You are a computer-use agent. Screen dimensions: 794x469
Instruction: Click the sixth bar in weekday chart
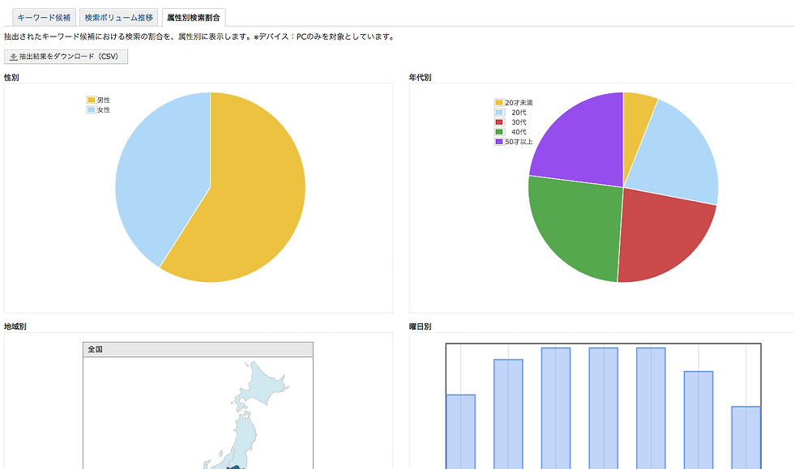pyautogui.click(x=698, y=420)
